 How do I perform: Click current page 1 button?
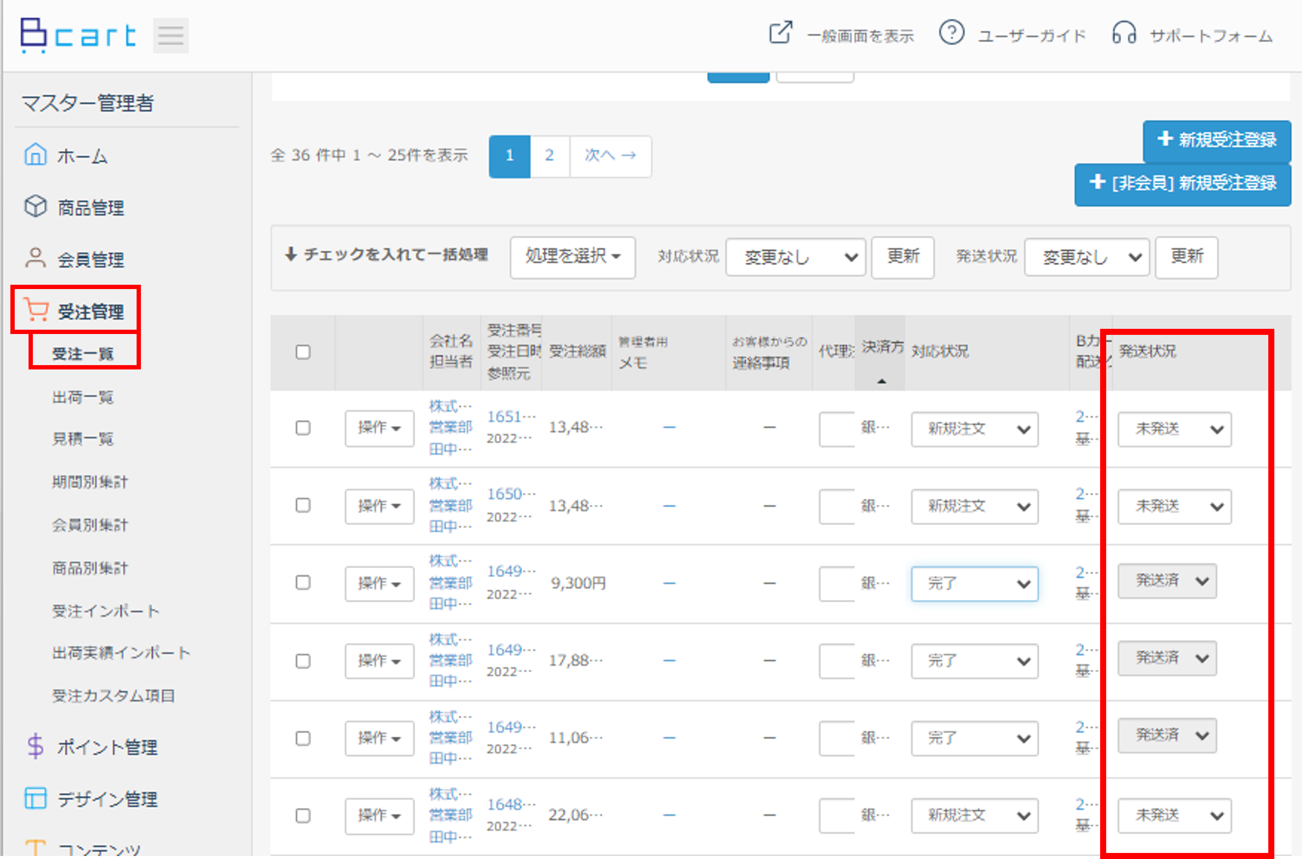click(510, 156)
